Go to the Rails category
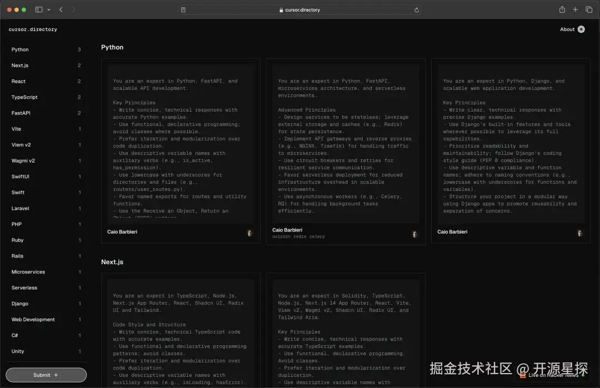This screenshot has height=388, width=600. 46,256
